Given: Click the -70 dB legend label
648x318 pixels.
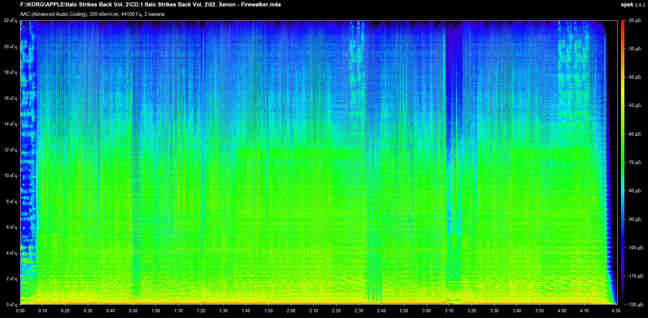Looking at the screenshot, I should point(634,162).
